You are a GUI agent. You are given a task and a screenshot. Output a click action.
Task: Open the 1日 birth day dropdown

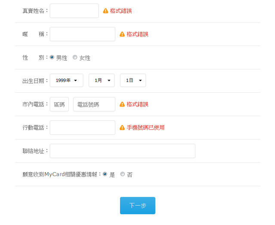pyautogui.click(x=133, y=80)
